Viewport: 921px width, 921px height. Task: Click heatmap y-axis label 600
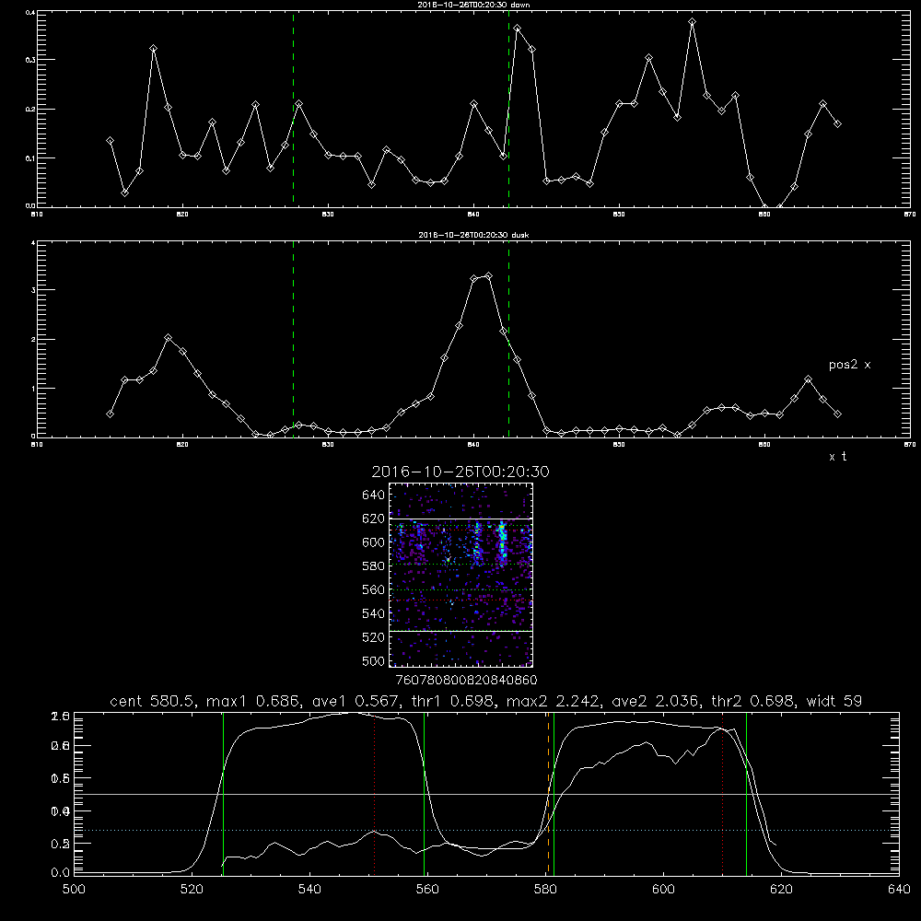(374, 542)
